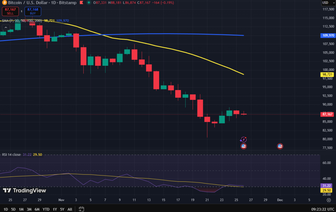This screenshot has width=336, height=212.
Task: Click the red flag icon beside Bitstamp
Action: tap(81, 3)
